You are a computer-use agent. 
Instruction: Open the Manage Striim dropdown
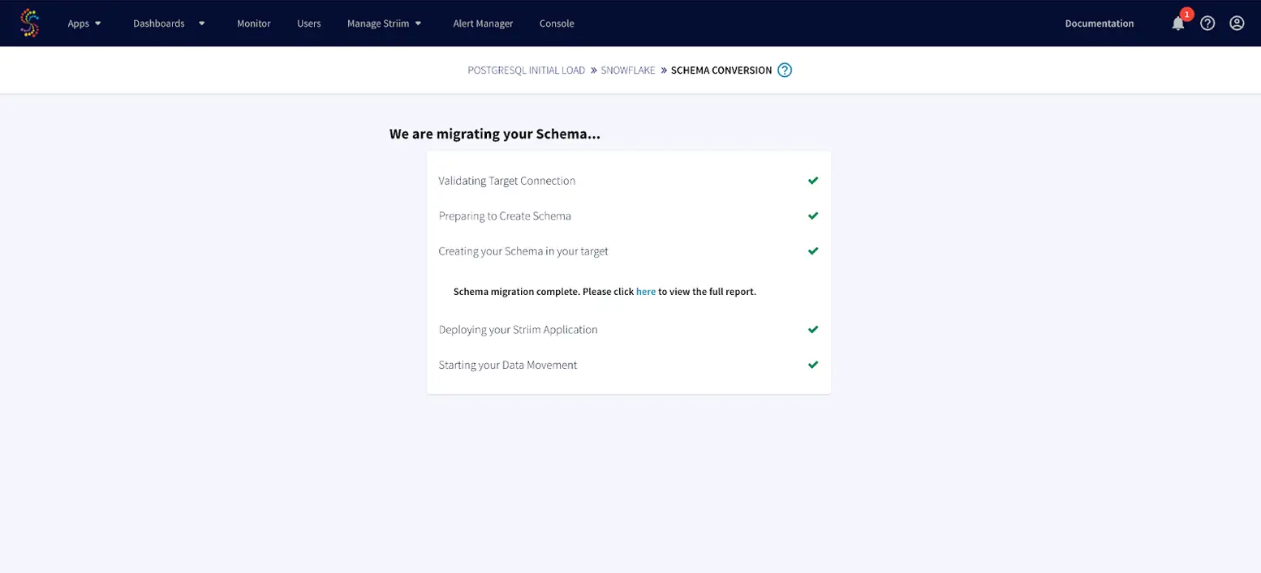tap(384, 24)
